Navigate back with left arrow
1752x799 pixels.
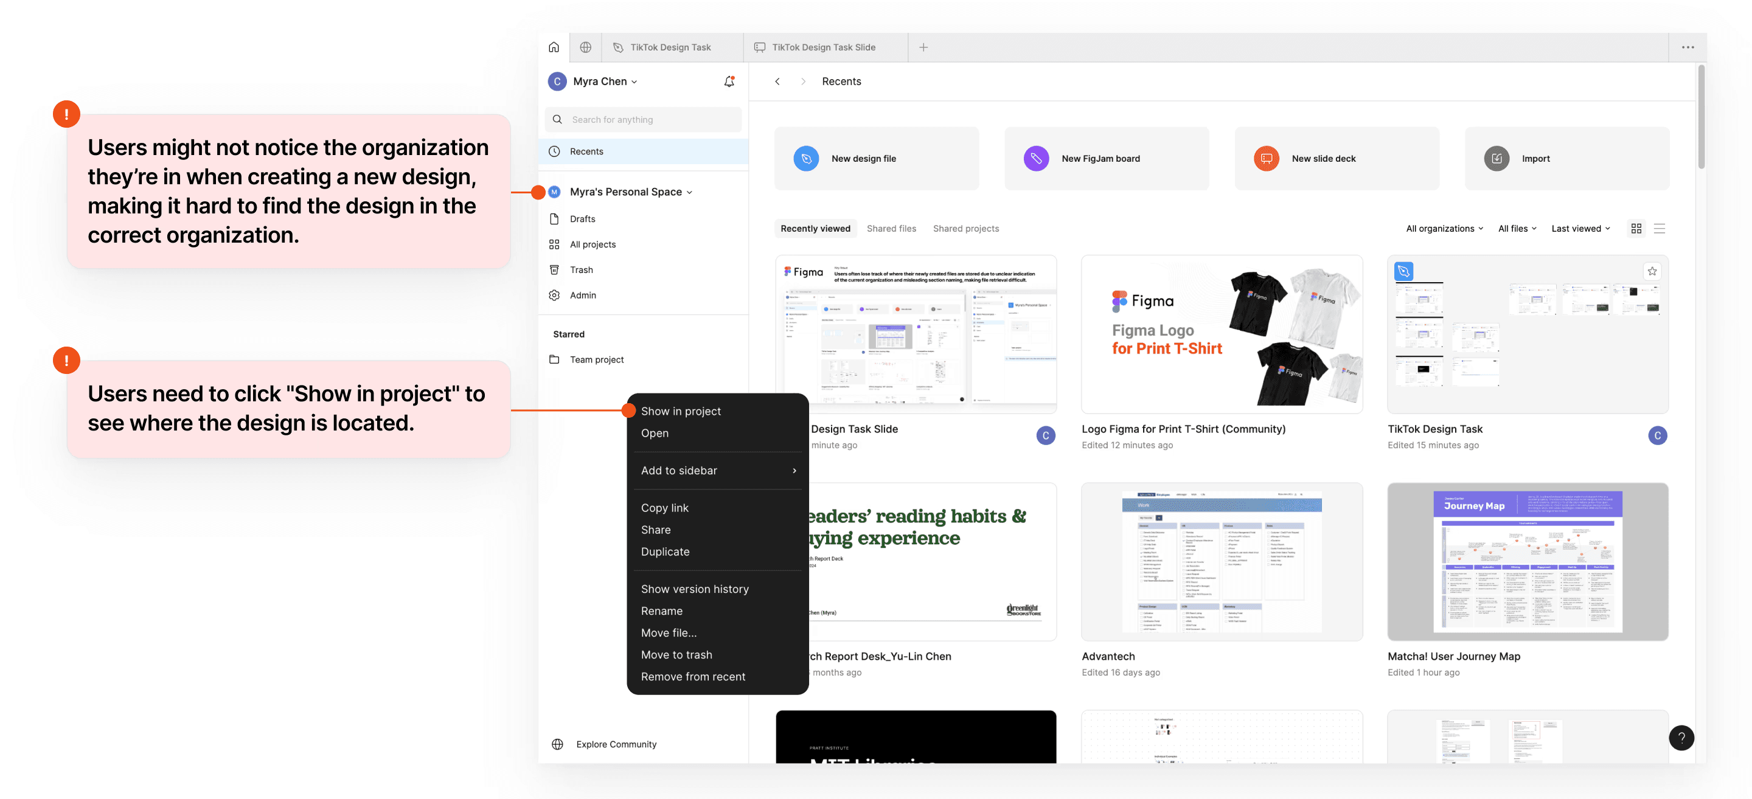click(777, 81)
